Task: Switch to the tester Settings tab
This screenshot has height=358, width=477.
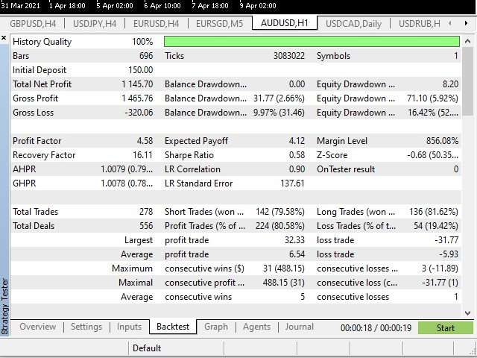Action: [x=86, y=327]
